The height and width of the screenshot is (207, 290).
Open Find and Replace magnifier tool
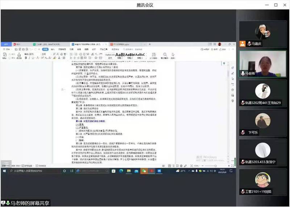click(x=165, y=55)
